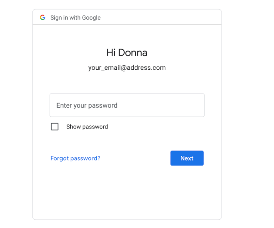Select the your_email@address.com account text
This screenshot has width=274, height=228.
click(127, 67)
